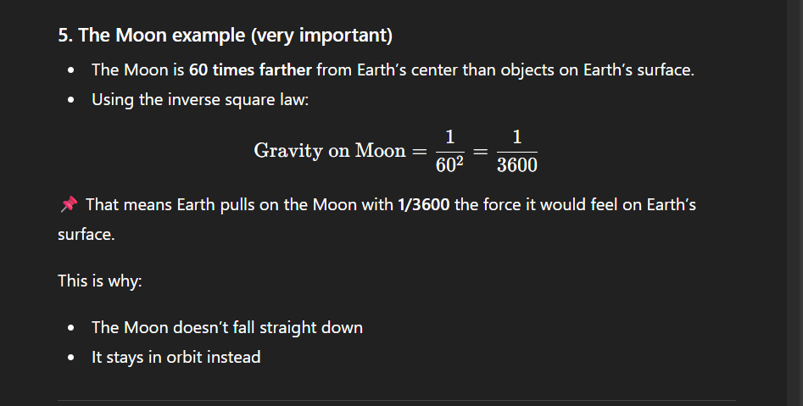803x406 pixels.
Task: Click the first equals sign in the formula
Action: pos(419,151)
